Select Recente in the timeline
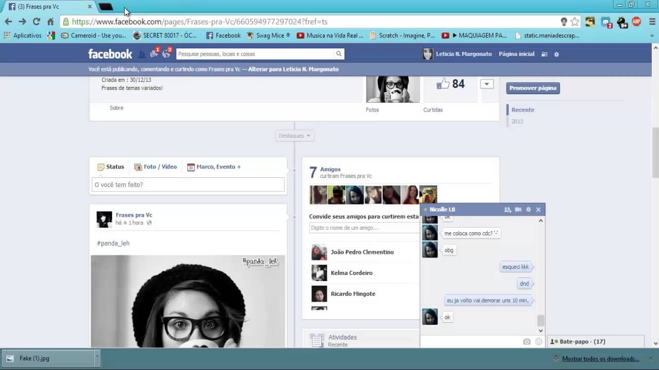 (x=523, y=110)
